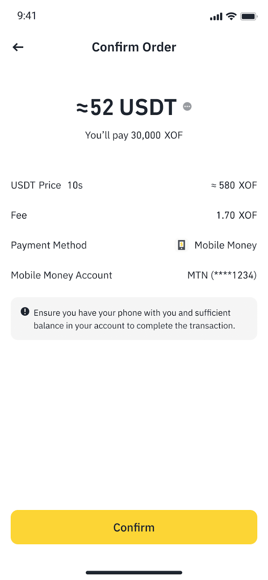Open the Mobile Money payment method

pos(216,245)
